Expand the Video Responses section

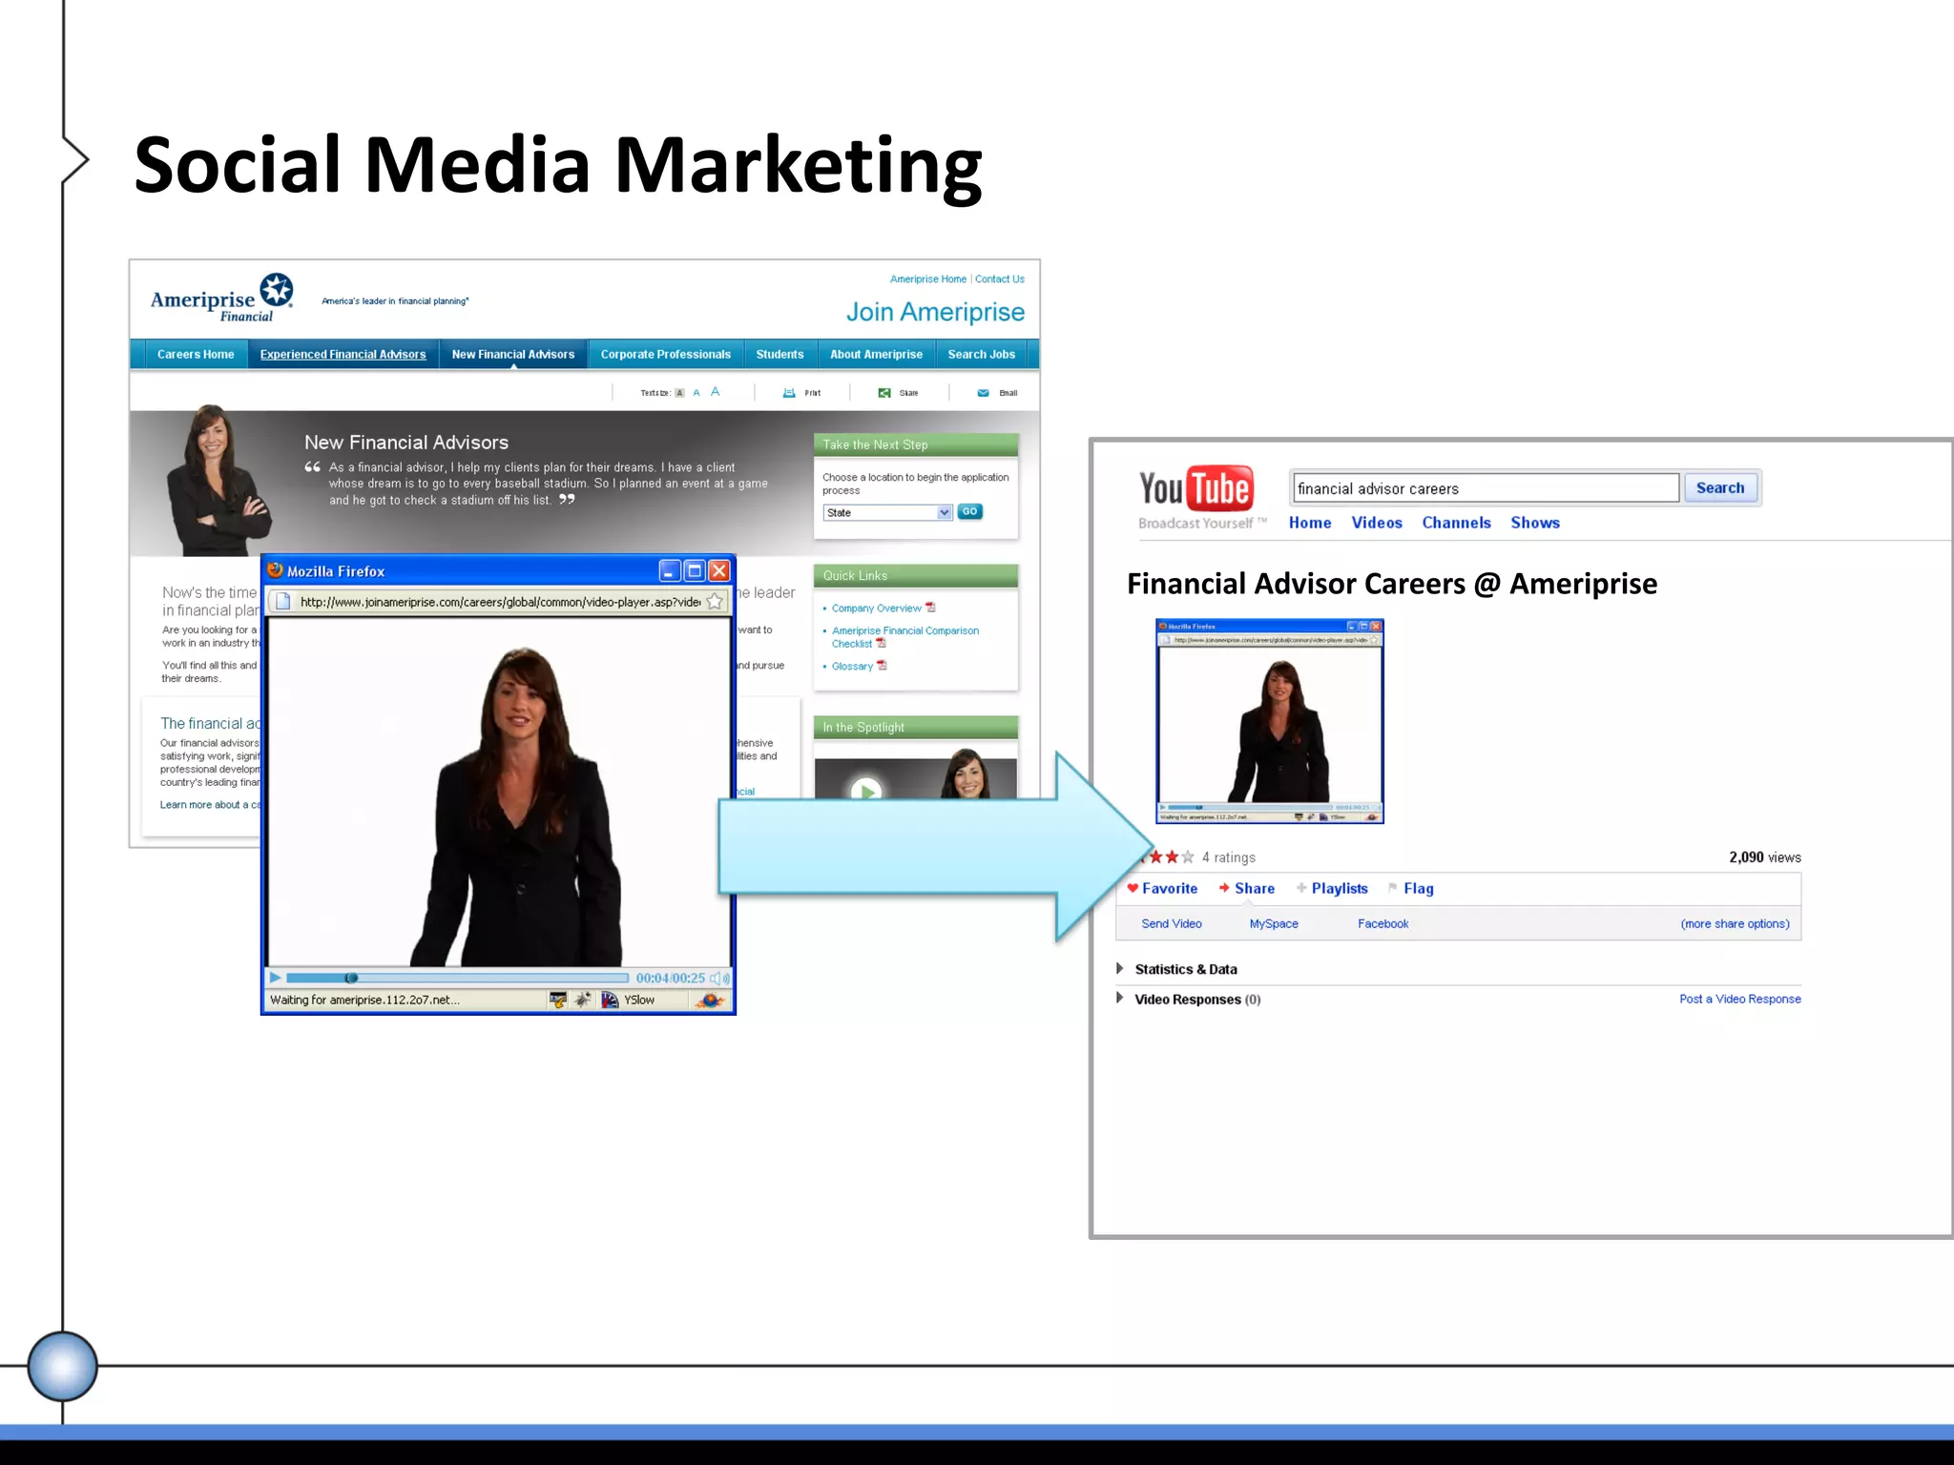pyautogui.click(x=1120, y=999)
